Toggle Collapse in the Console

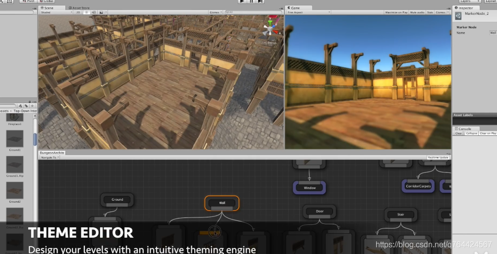pyautogui.click(x=471, y=133)
